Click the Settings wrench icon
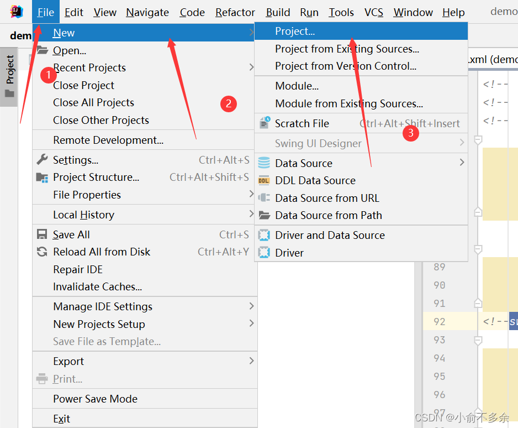Viewport: 518px width, 428px height. point(42,160)
